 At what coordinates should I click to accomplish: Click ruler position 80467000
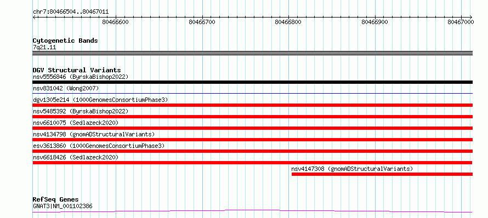pos(461,22)
